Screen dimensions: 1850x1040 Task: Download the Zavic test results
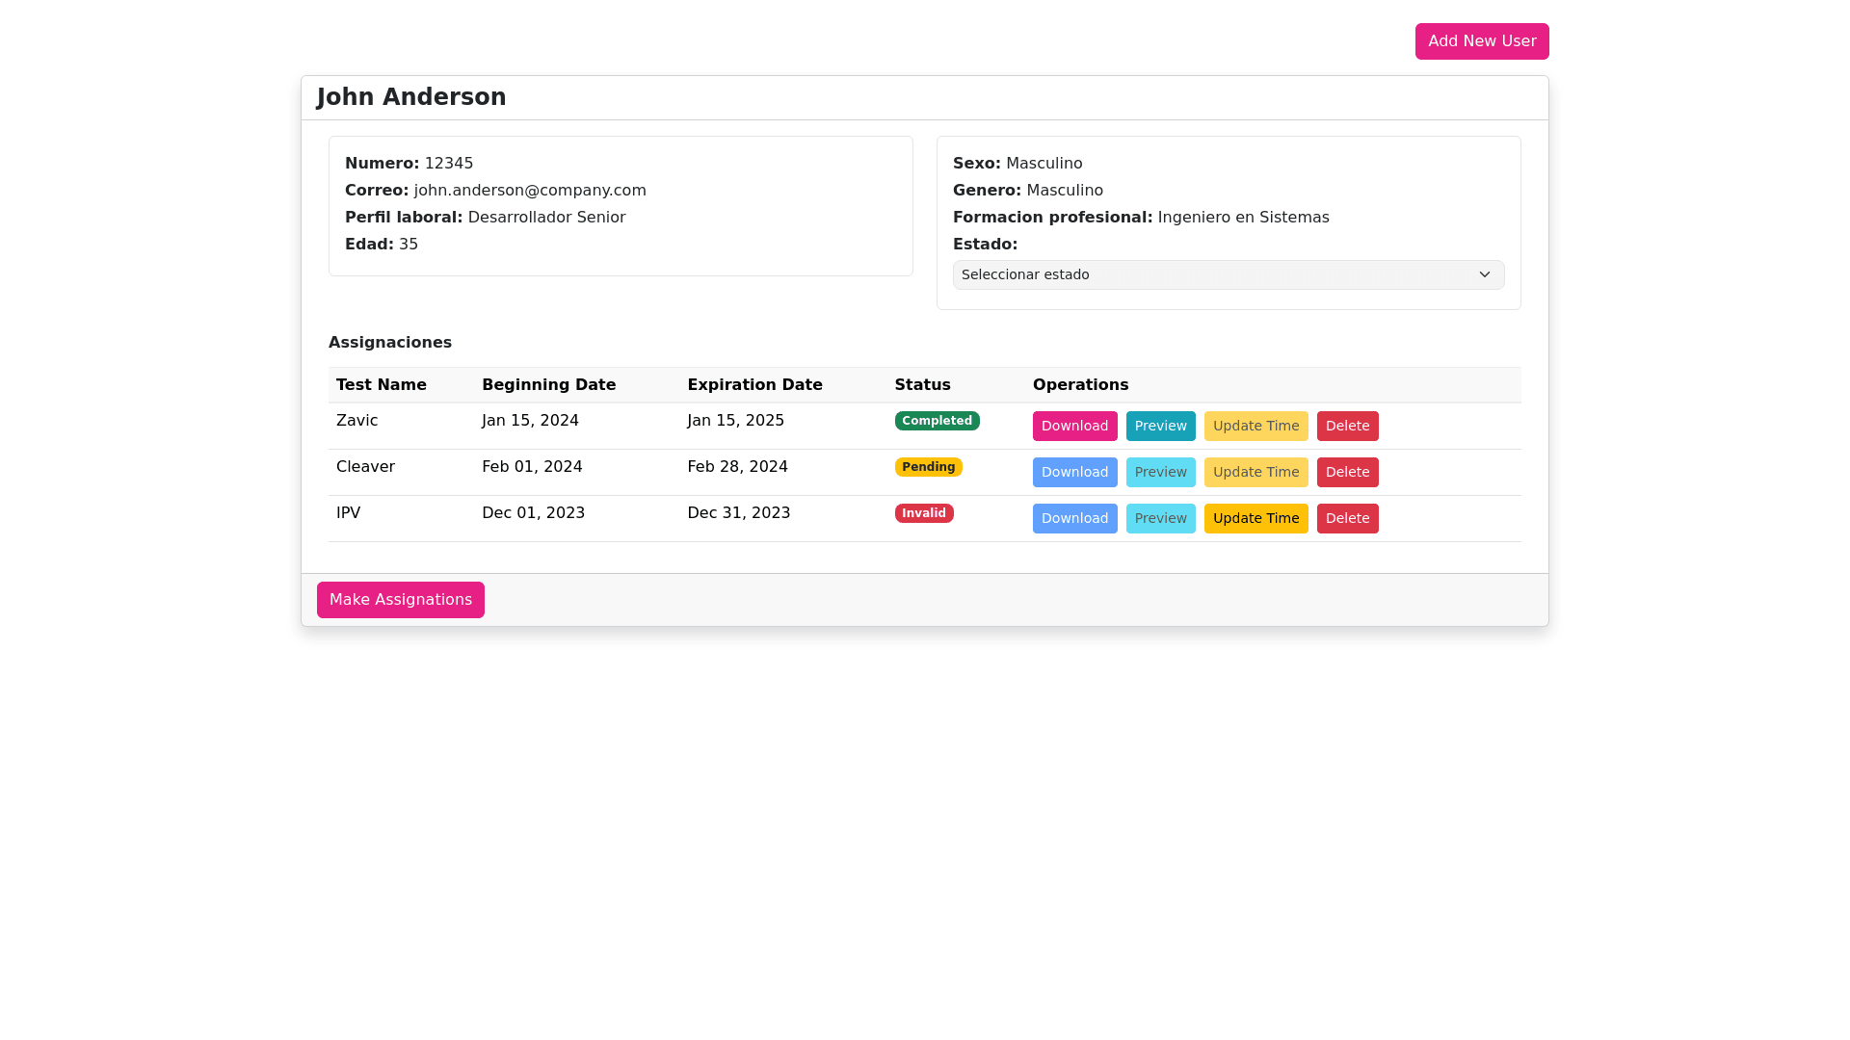1074,427
